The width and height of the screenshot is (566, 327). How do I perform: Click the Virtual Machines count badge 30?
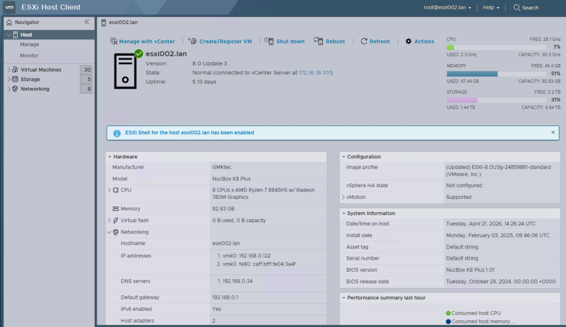(86, 70)
